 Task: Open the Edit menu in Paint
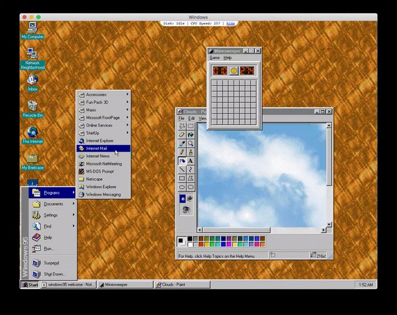coord(191,118)
